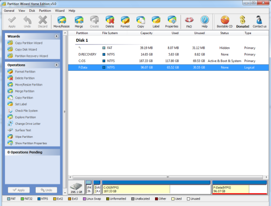The height and width of the screenshot is (206, 271).
Task: Click the bottom Undo button
Action: coord(46,190)
